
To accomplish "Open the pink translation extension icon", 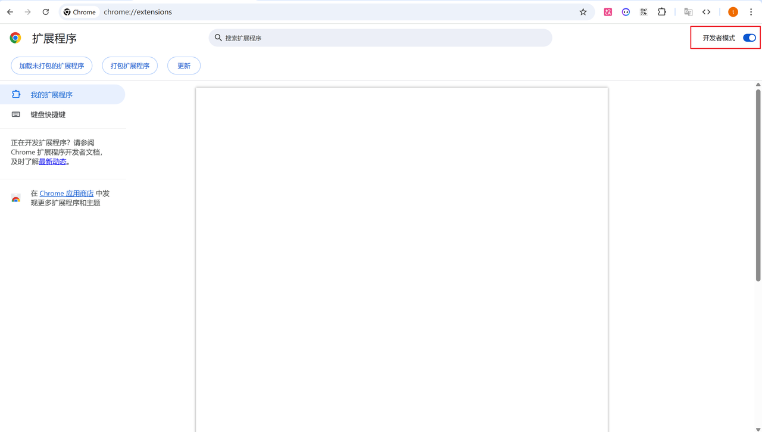I will coord(608,12).
